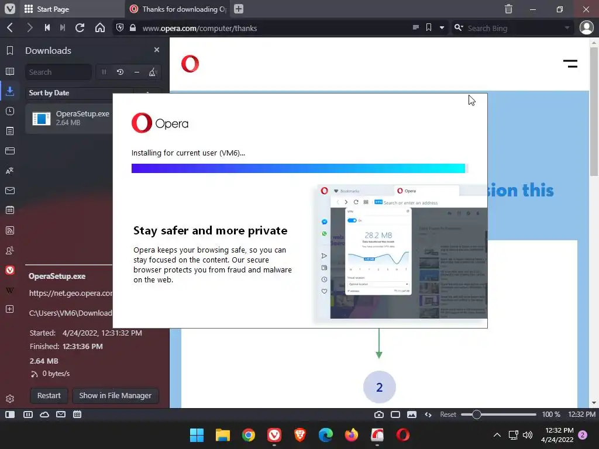Open tab tiling options in status bar

[x=28, y=415]
